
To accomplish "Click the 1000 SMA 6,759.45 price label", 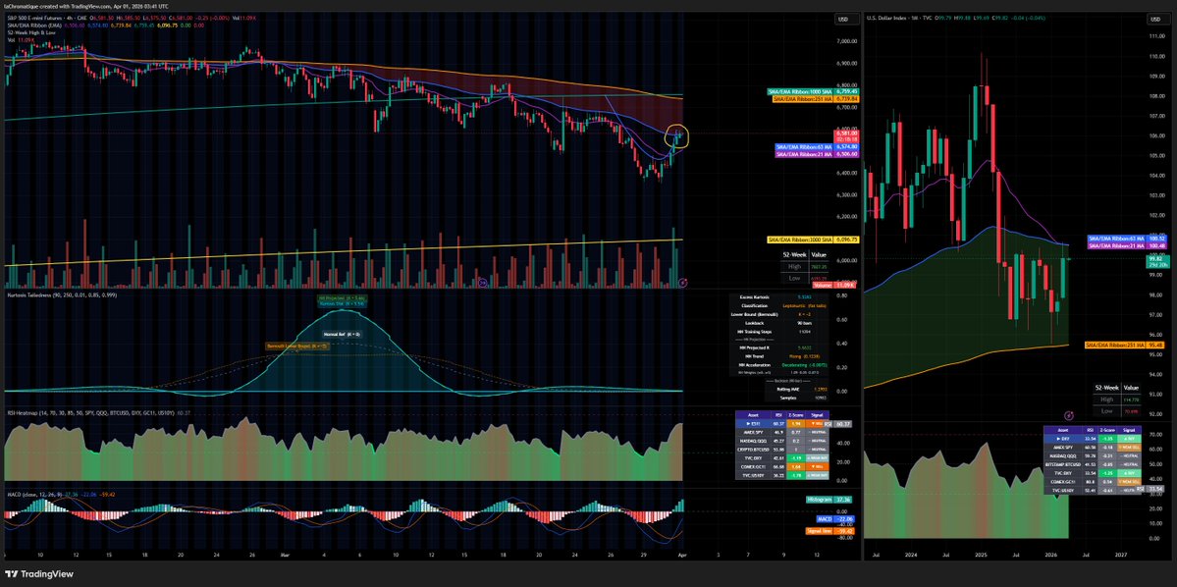I will coord(813,91).
